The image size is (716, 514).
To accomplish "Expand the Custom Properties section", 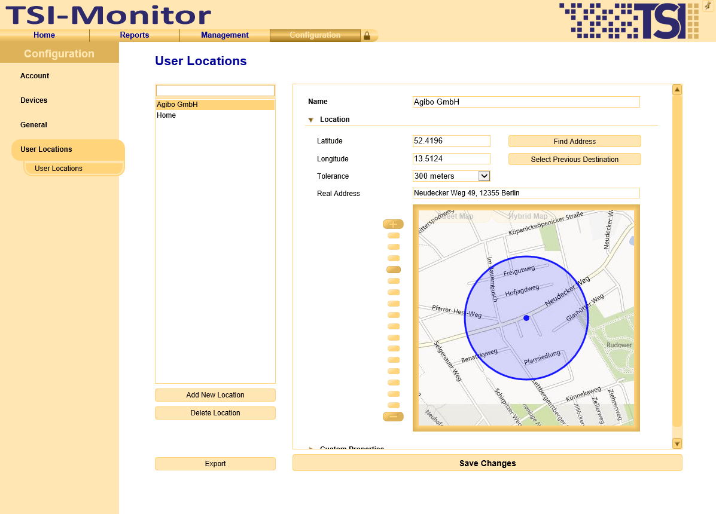I will click(x=310, y=448).
